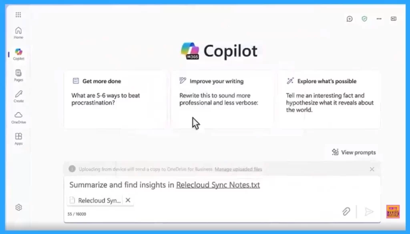The height and width of the screenshot is (234, 410).
Task: Click the wand icon beside Explore what's possible
Action: click(x=290, y=81)
